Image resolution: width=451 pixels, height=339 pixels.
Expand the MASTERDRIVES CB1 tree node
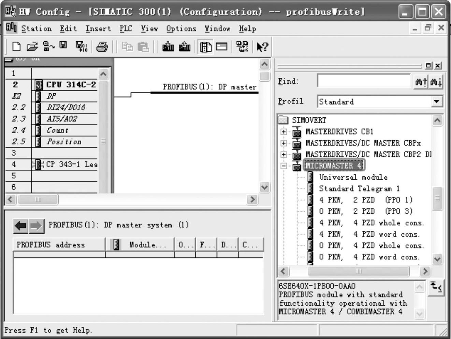tap(283, 132)
